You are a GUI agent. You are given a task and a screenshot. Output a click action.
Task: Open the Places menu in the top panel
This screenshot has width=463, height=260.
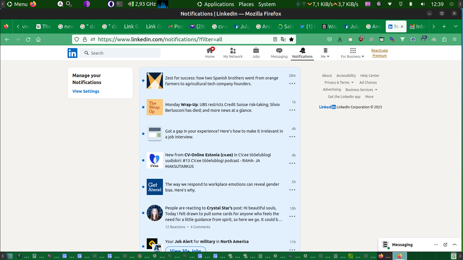pyautogui.click(x=246, y=4)
